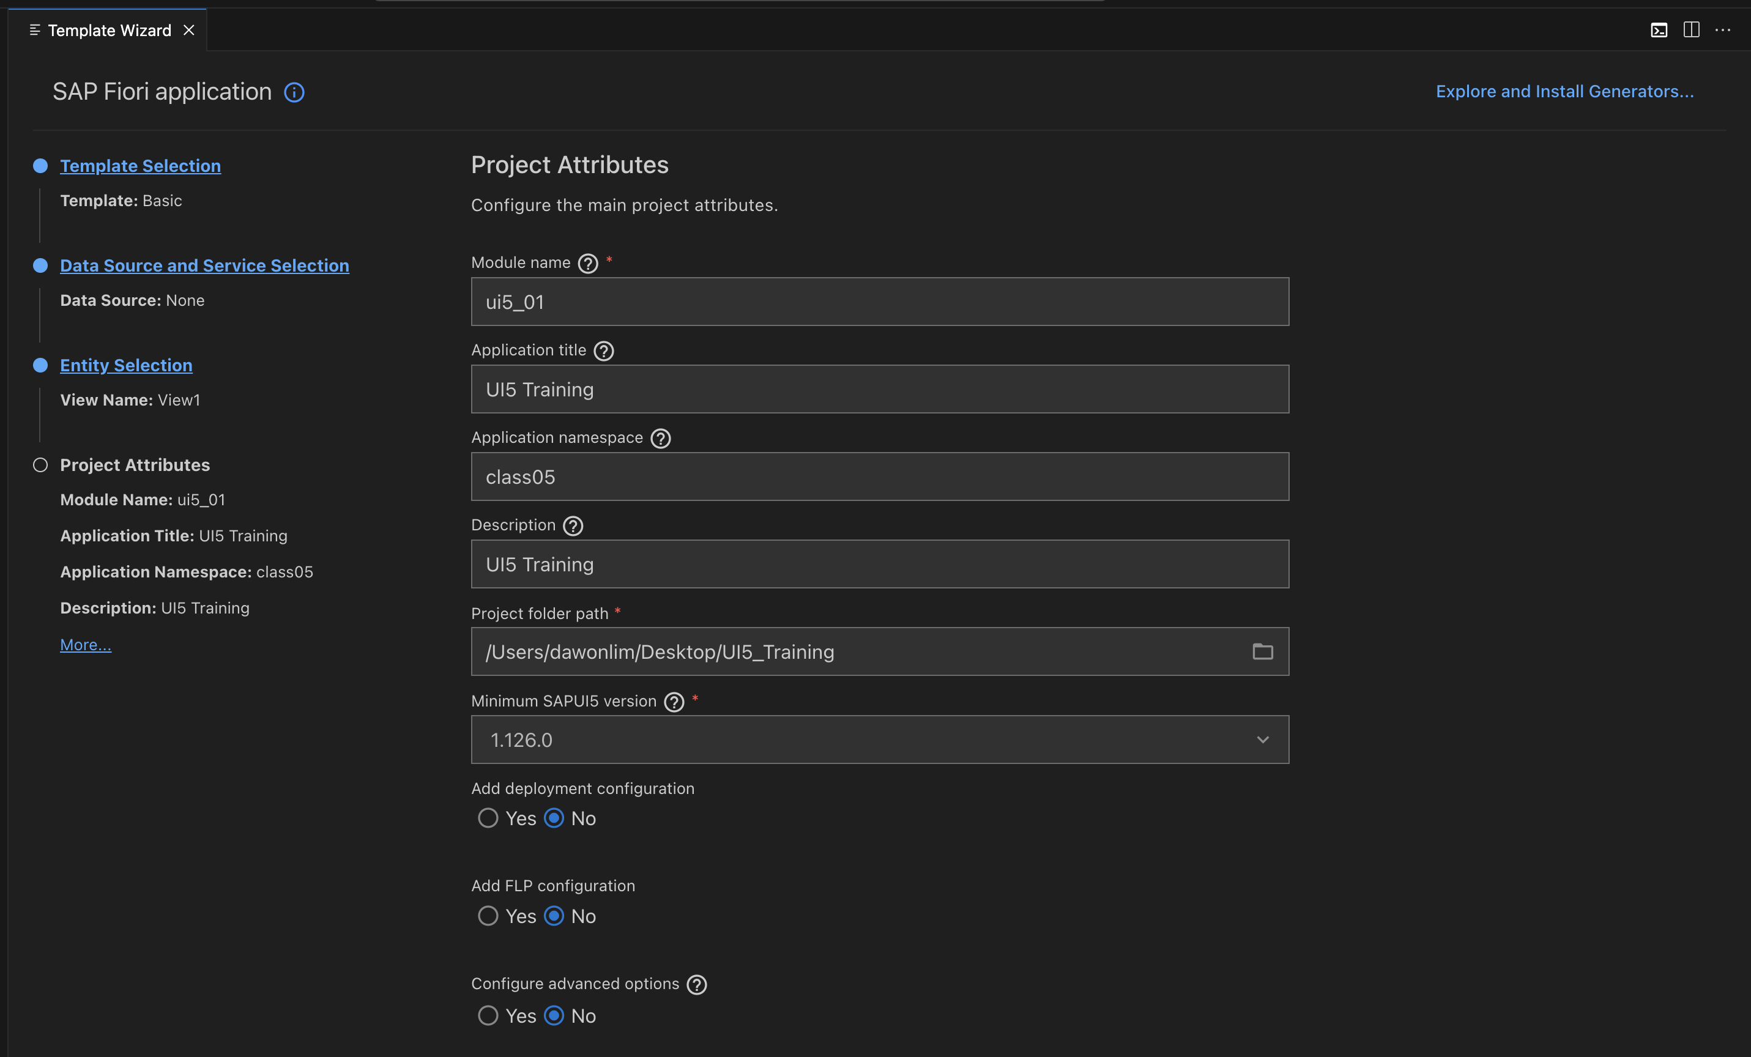This screenshot has height=1057, width=1751.
Task: Click the info icon beside SAP Fiori application
Action: click(x=294, y=92)
